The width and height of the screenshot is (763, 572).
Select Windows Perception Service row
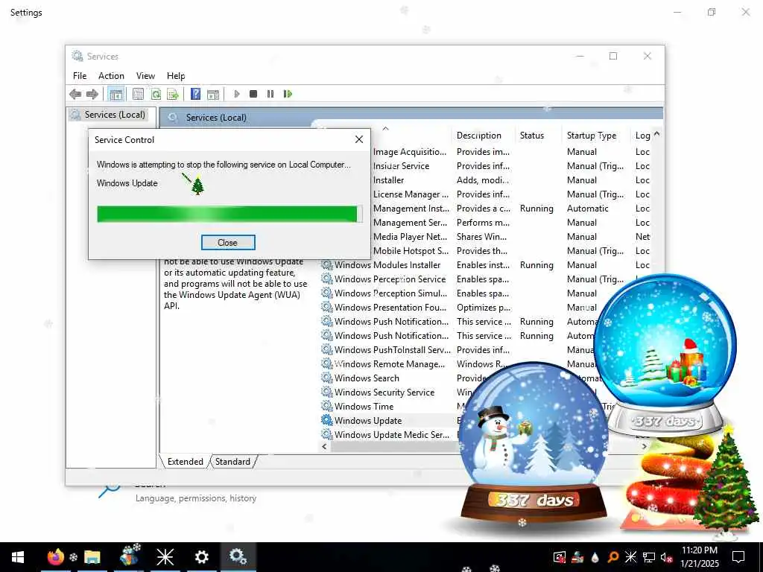[x=390, y=279]
